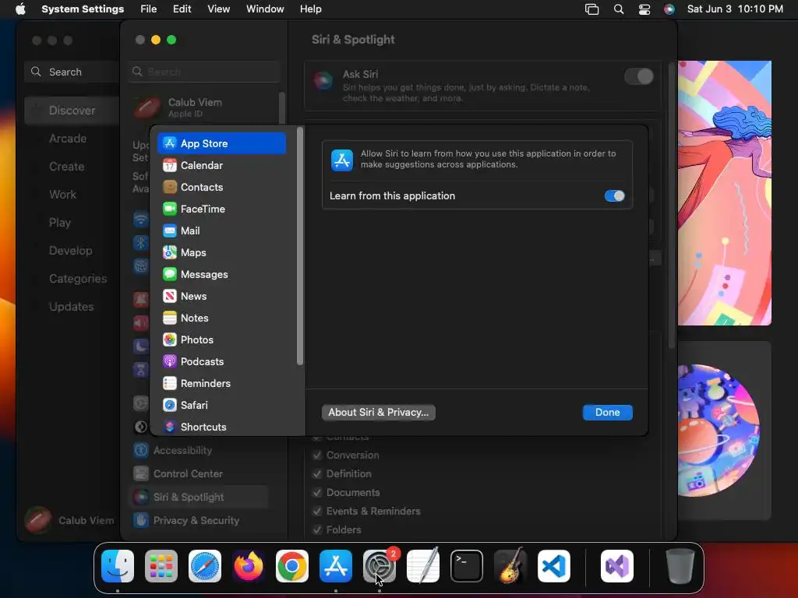
Task: Uncheck the Conversion checkbox
Action: [x=317, y=455]
